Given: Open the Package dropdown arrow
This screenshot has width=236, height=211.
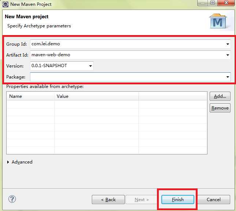Looking at the screenshot, I should 228,77.
